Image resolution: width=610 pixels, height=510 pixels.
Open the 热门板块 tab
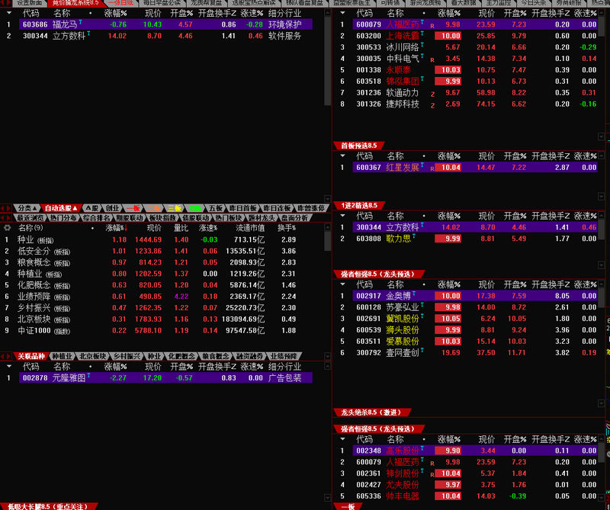228,218
